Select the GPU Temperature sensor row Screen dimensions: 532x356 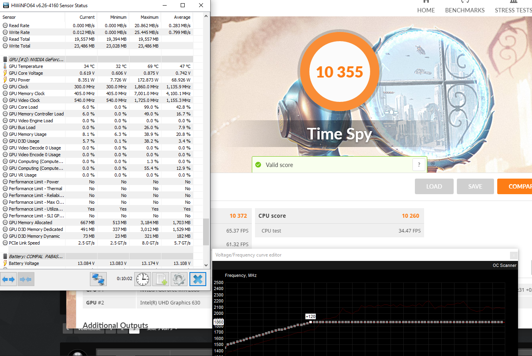coord(26,66)
